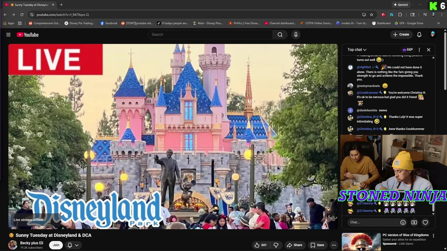The height and width of the screenshot is (251, 447).
Task: Open the tab groups grid icon
Action: click(20, 23)
